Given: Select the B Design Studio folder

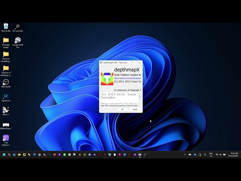Looking at the screenshot, I should pos(6,43).
